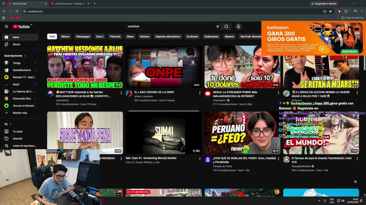Open the JotaceDota channel avatar

(x=51, y=93)
